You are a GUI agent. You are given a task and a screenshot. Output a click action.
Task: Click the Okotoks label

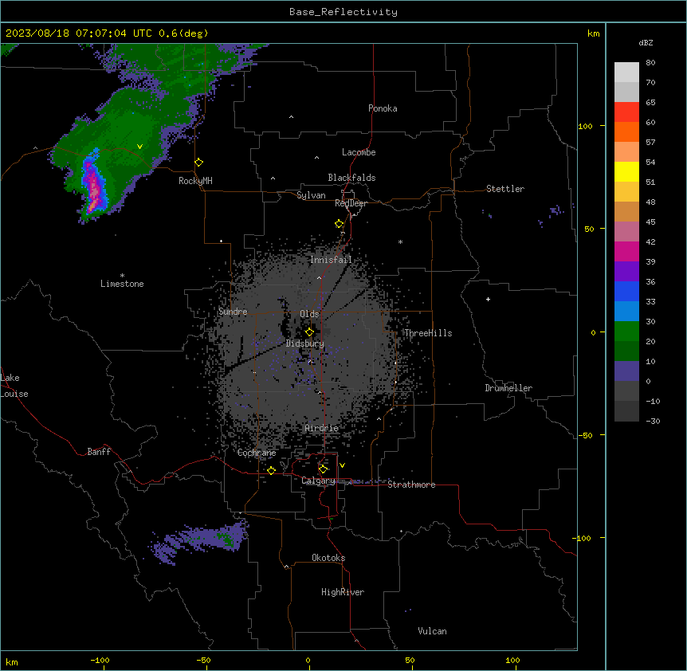click(328, 558)
